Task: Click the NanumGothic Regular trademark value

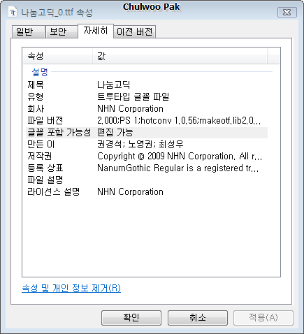Action: (x=178, y=168)
